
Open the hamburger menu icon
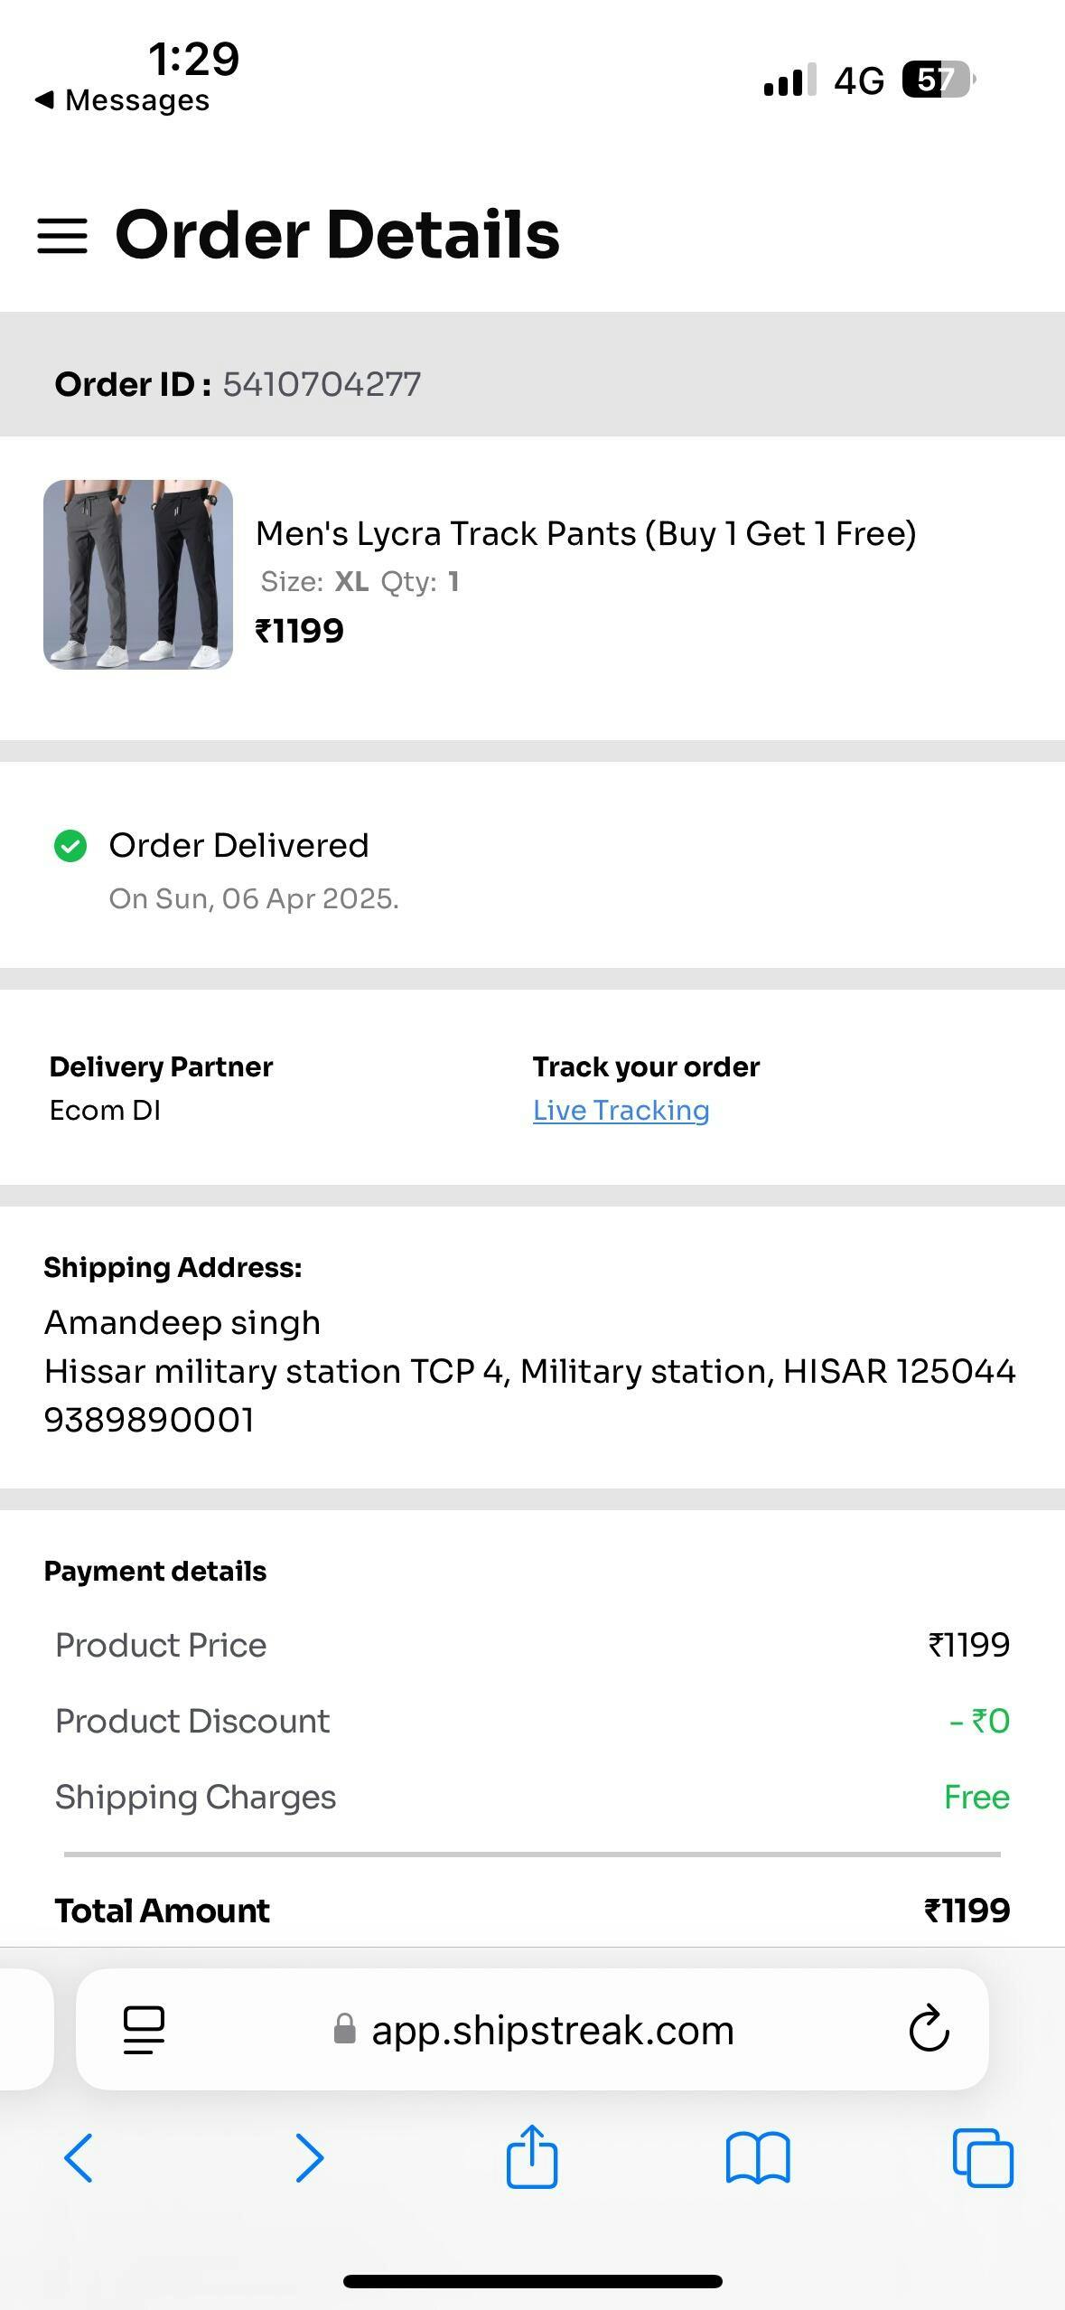[x=62, y=236]
